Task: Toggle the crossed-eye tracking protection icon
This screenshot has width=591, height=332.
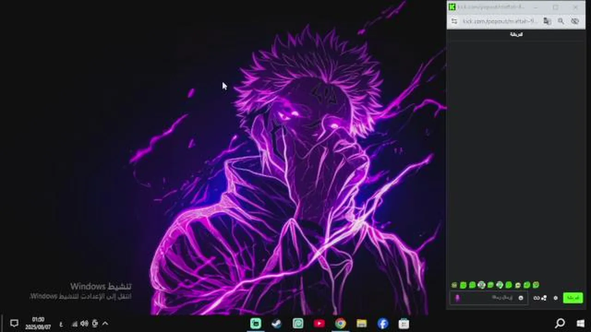Action: pos(575,21)
